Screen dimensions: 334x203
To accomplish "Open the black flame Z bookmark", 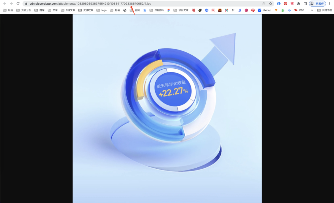I will [x=200, y=10].
